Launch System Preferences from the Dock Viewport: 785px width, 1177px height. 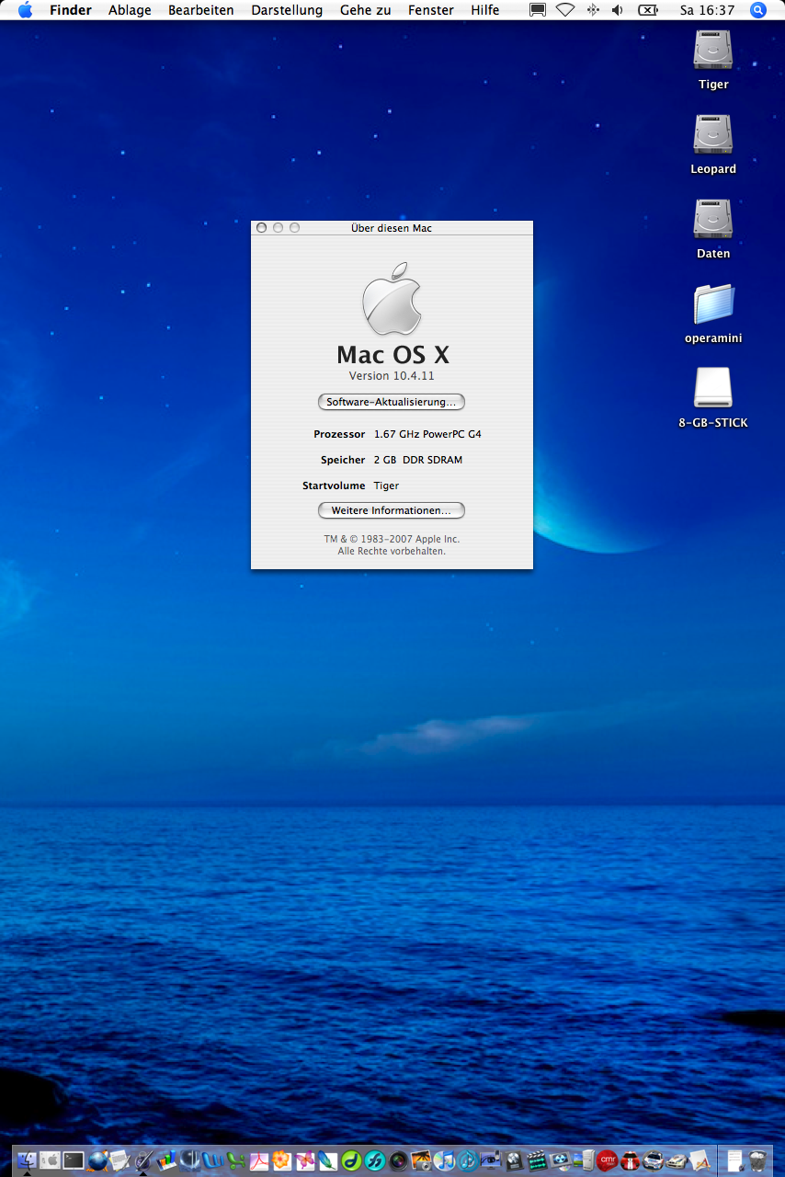[50, 1160]
